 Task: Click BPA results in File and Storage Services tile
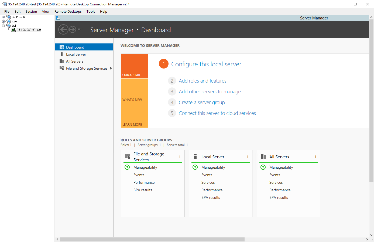point(143,190)
